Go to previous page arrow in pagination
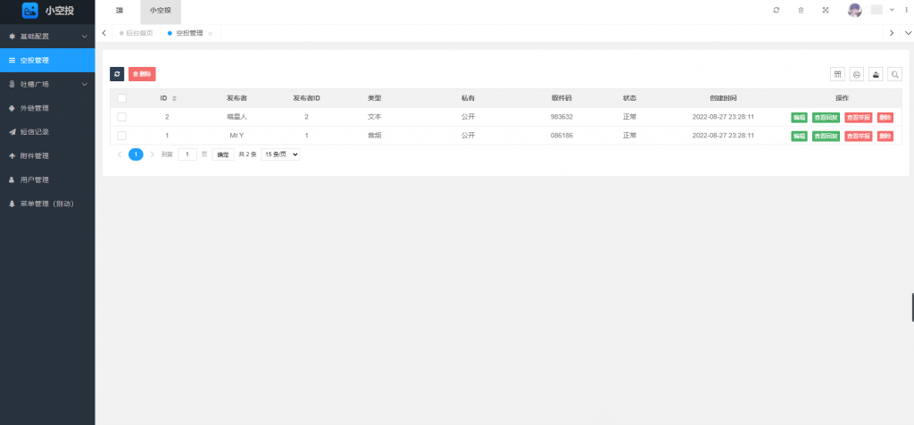Screen dimensions: 914x425 click(120, 154)
